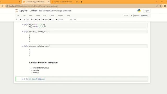The height and width of the screenshot is (94, 167).
Task: Click the Last Checkpoint status text
Action: 51,11
